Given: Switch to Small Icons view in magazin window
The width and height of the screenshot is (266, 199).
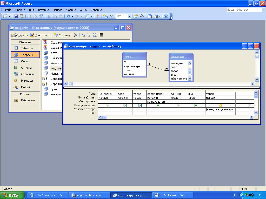Looking at the screenshot, I should (89, 35).
